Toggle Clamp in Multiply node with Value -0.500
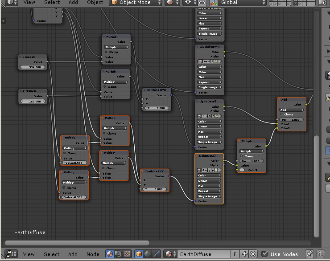330x261 pixels. coord(64,188)
